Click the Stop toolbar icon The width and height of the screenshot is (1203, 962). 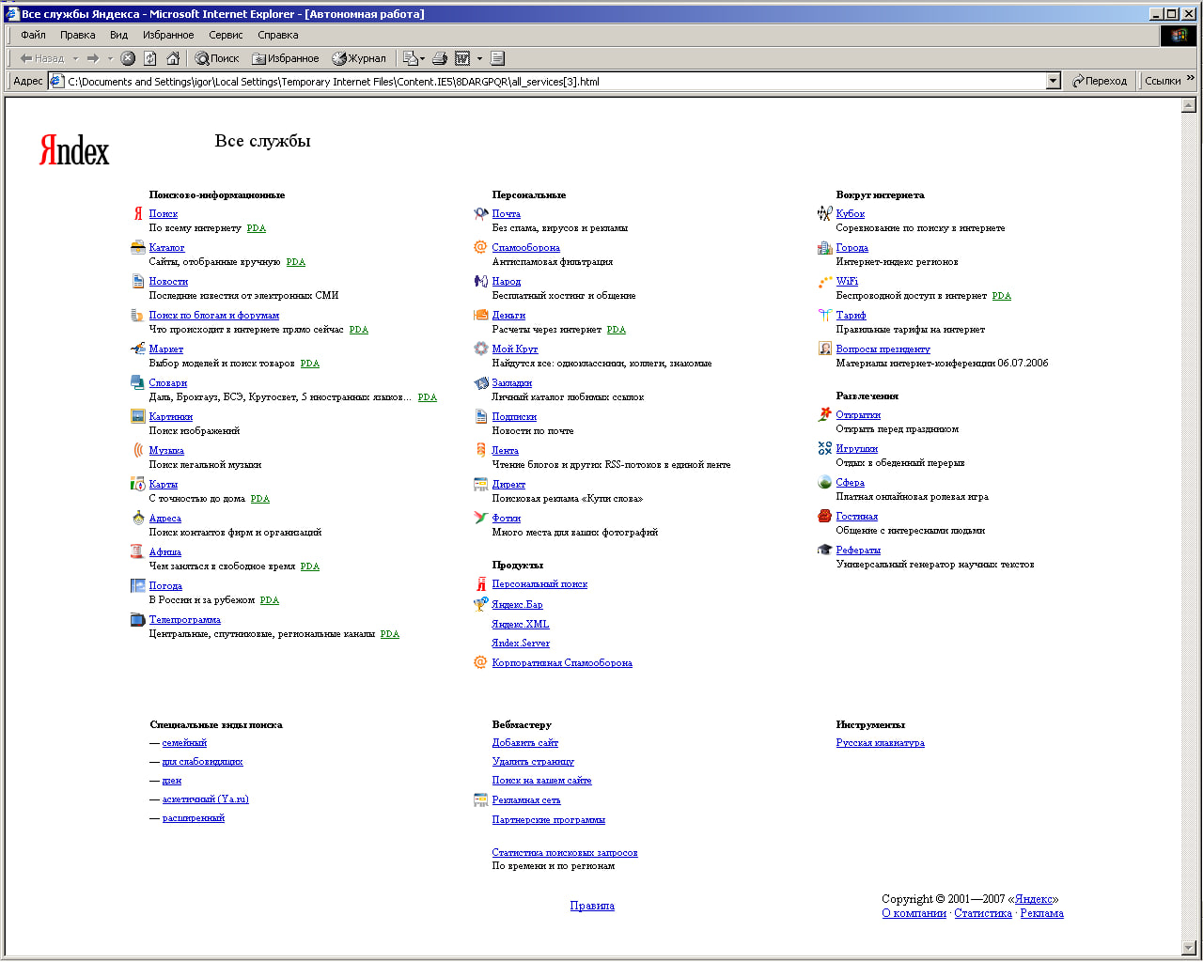(128, 58)
